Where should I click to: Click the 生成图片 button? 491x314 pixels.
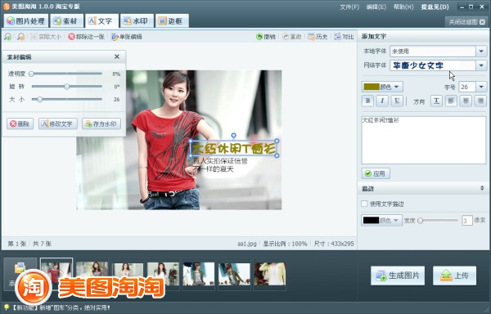point(398,276)
